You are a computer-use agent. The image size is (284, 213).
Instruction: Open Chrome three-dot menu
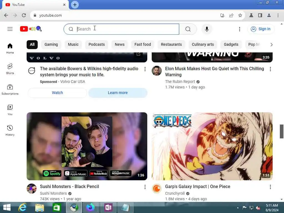(278, 16)
